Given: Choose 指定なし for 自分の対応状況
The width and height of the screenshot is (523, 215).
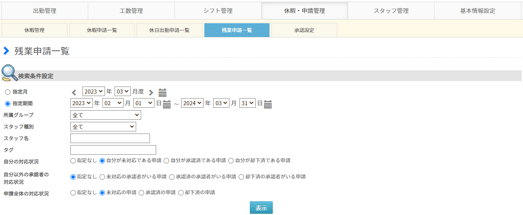Looking at the screenshot, I should 73,161.
